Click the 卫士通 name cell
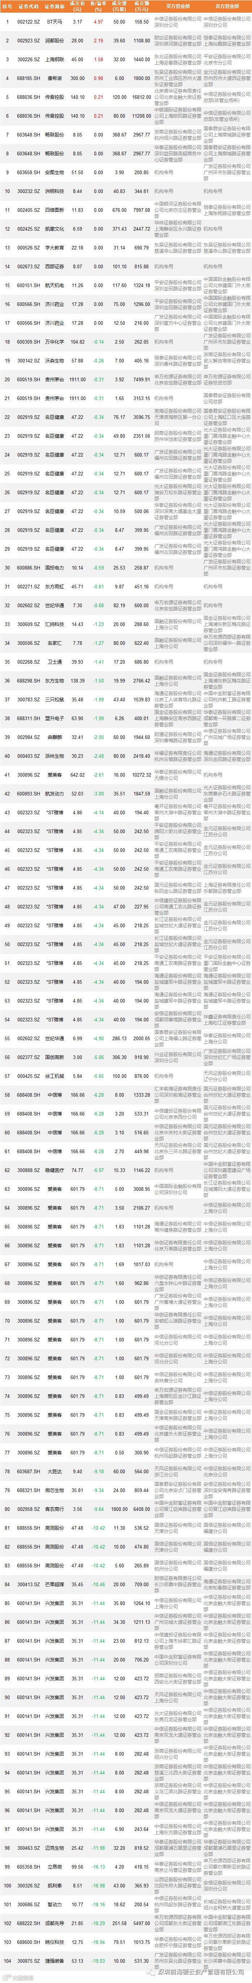Screen dimensions: 252x1983 [x=55, y=662]
